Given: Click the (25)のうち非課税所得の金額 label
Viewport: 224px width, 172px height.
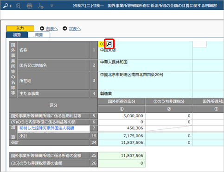Looking at the screenshot, I should (49, 163).
